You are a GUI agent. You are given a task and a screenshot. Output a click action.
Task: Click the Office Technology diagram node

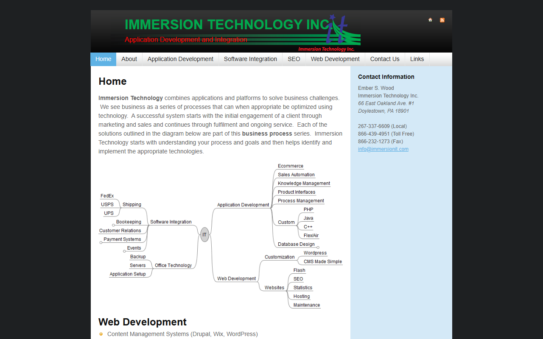click(173, 265)
